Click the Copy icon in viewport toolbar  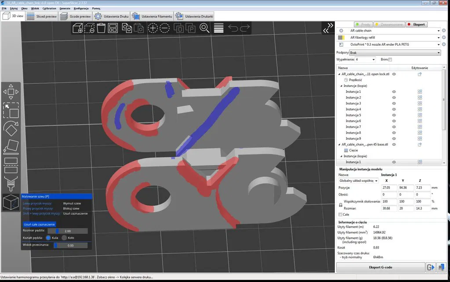point(127,28)
